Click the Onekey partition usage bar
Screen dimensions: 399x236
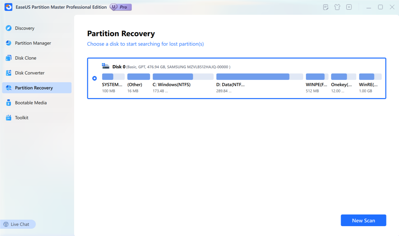tap(343, 77)
